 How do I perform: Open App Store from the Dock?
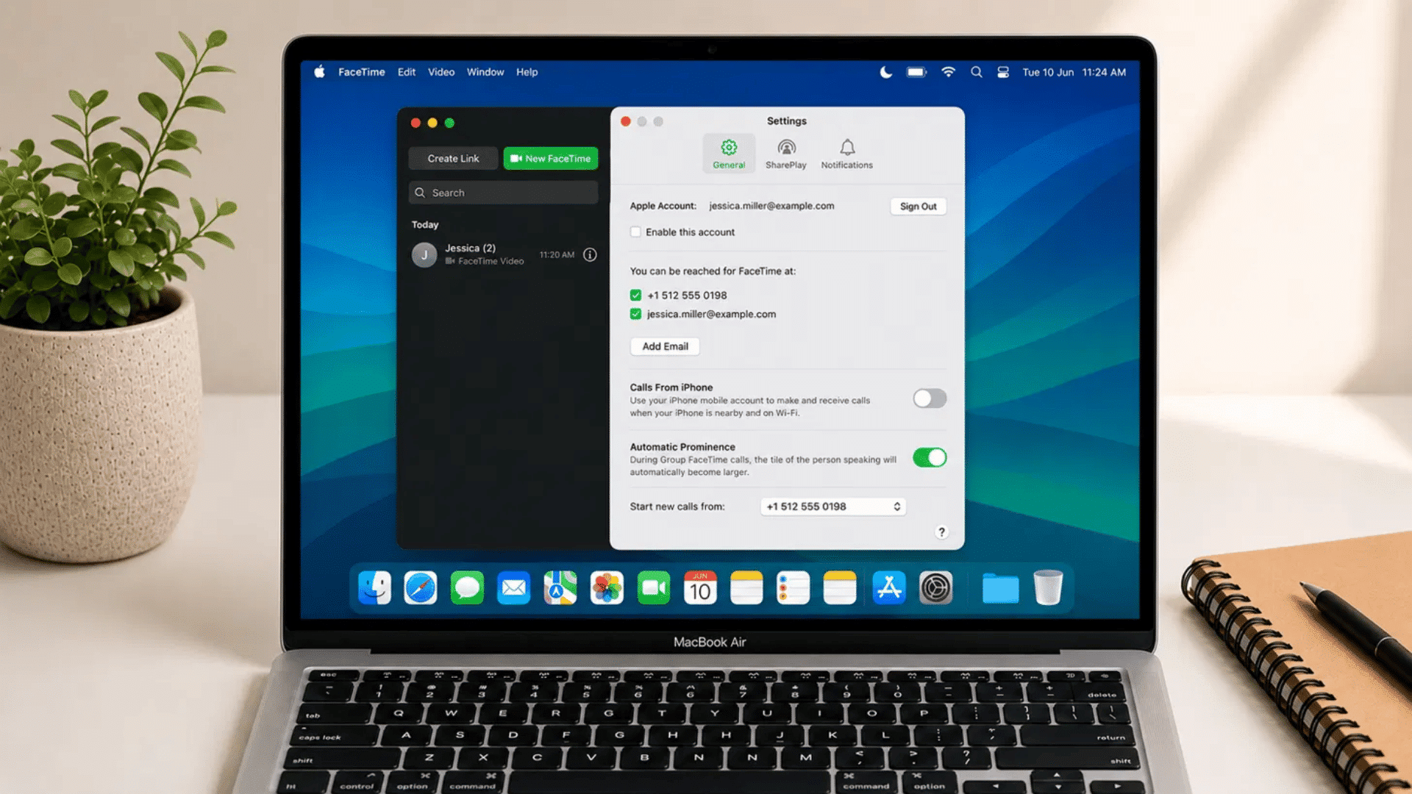[889, 588]
